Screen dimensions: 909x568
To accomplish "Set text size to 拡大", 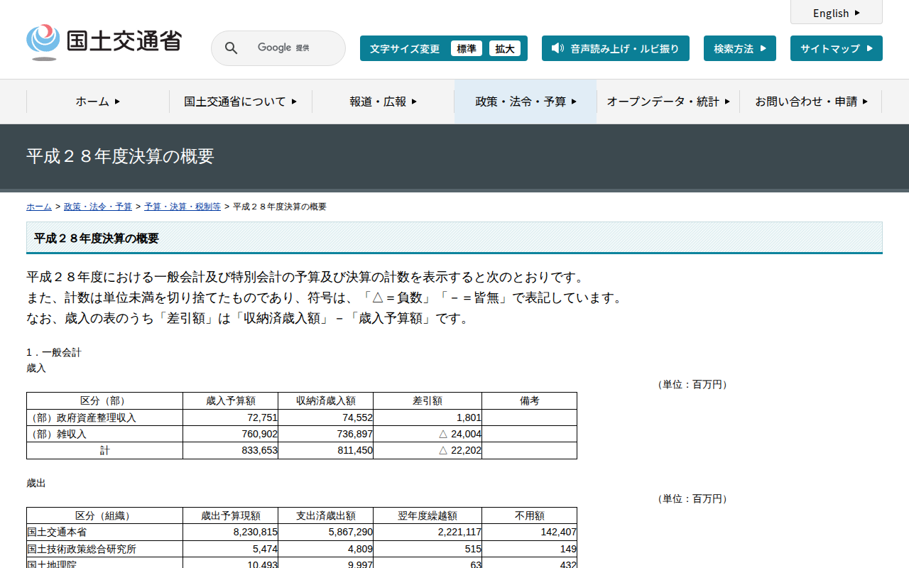I will [504, 48].
